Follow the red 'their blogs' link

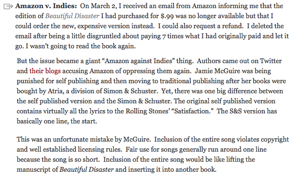pyautogui.click(x=45, y=71)
